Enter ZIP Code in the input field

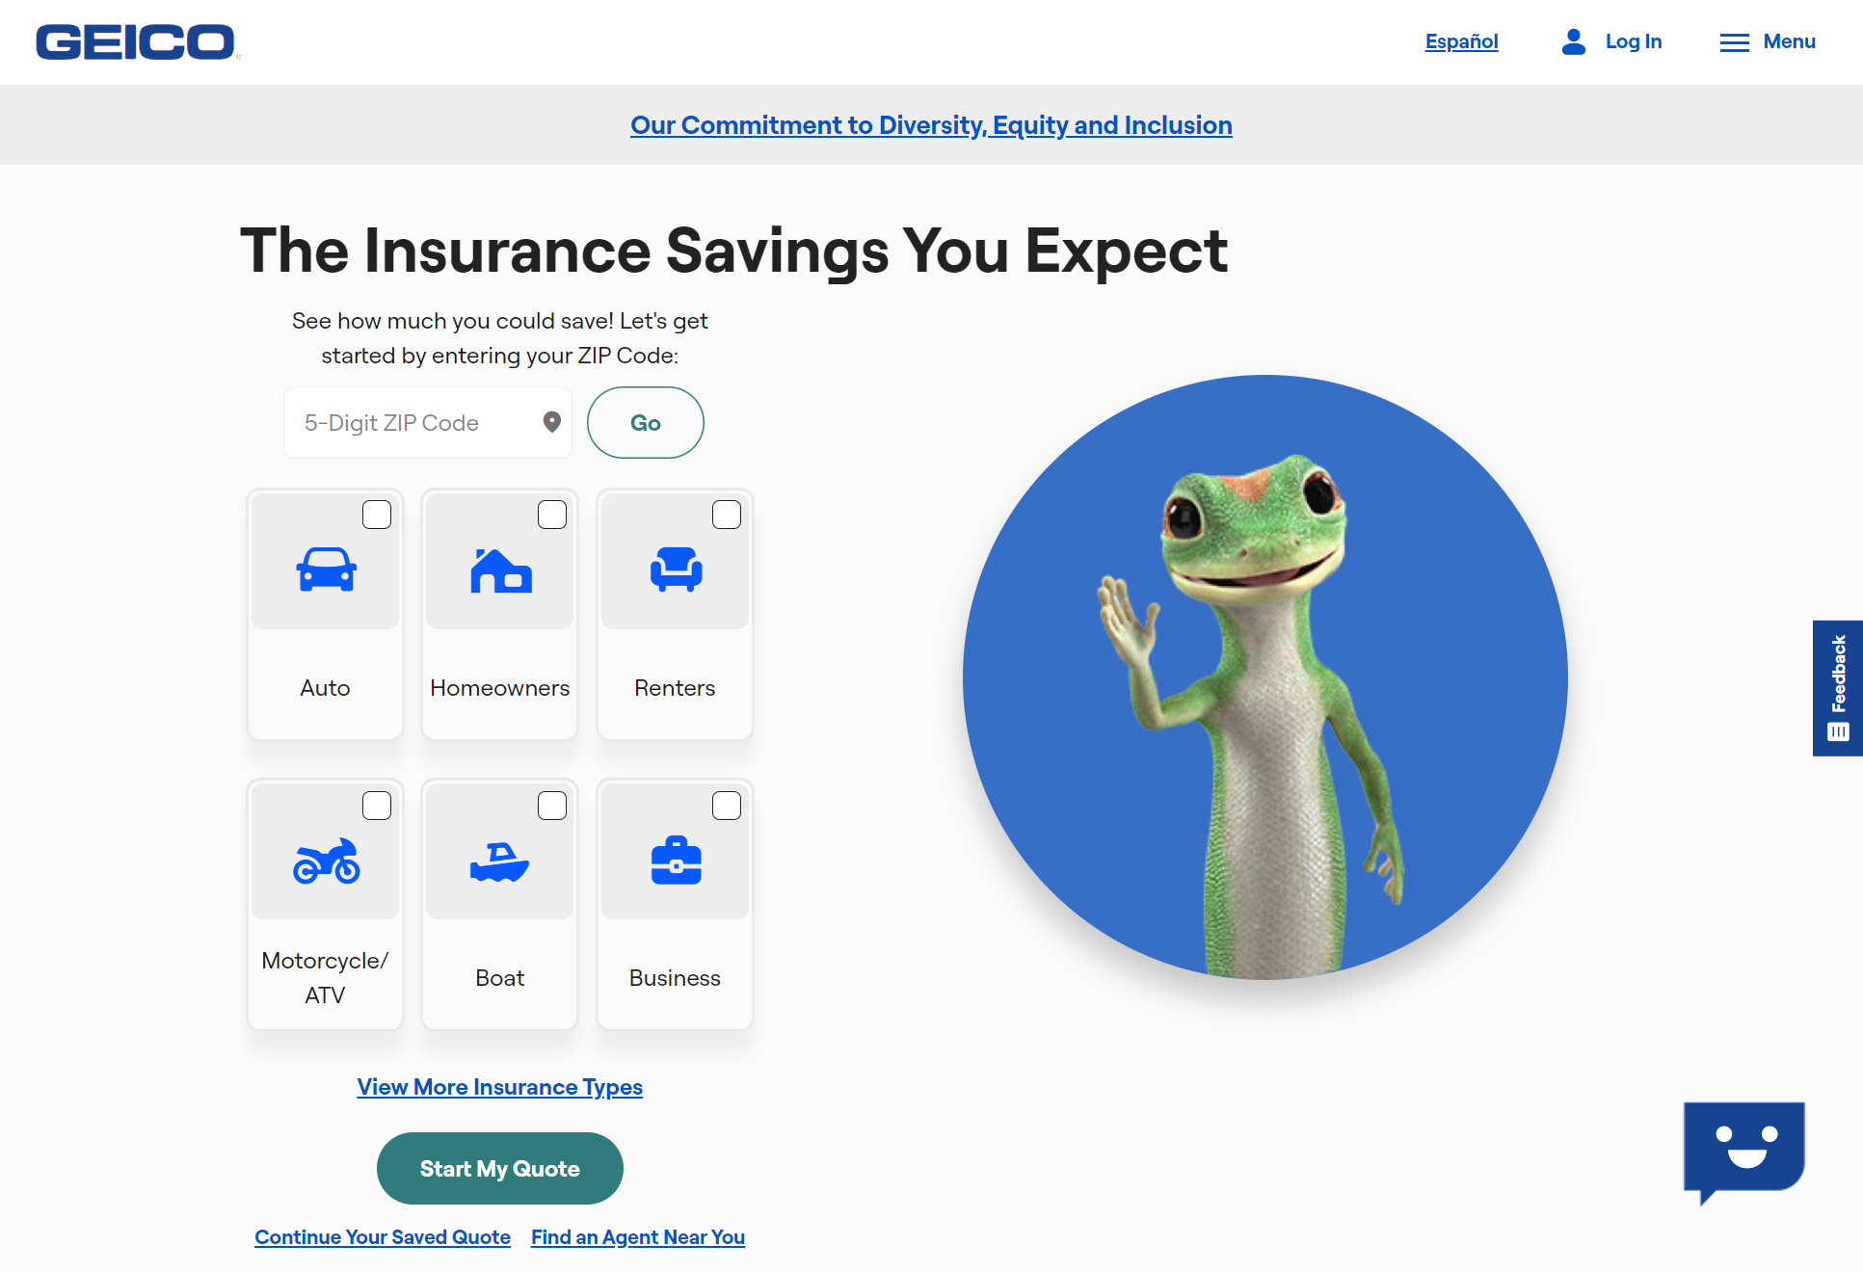click(x=419, y=422)
